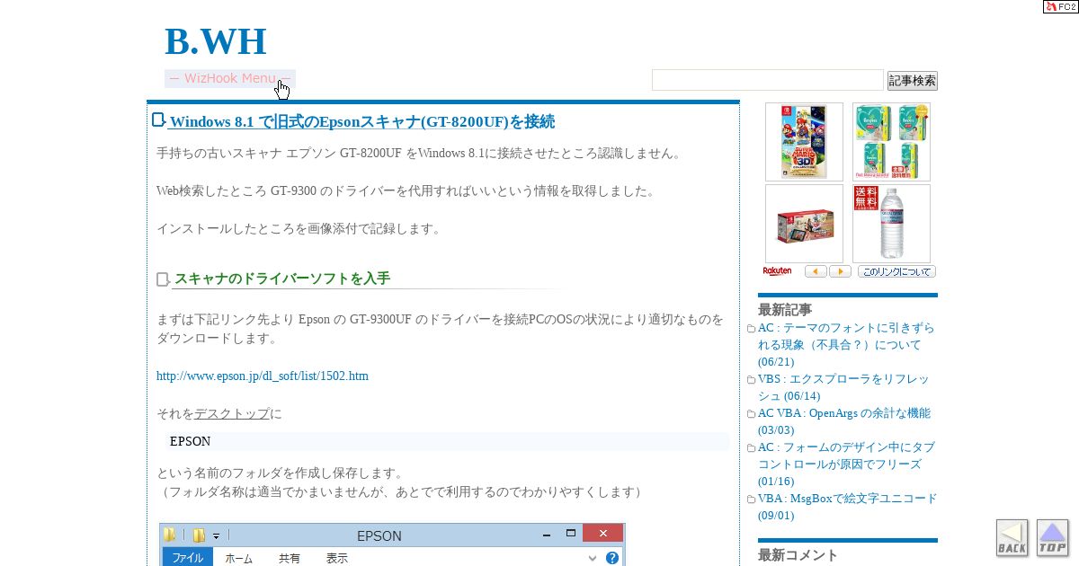The image size is (1079, 566).
Task: Click the article search text field
Action: (768, 80)
